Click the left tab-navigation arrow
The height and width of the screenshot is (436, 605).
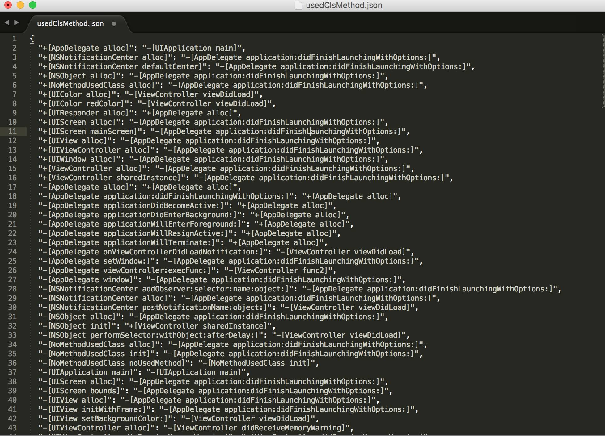coord(7,23)
